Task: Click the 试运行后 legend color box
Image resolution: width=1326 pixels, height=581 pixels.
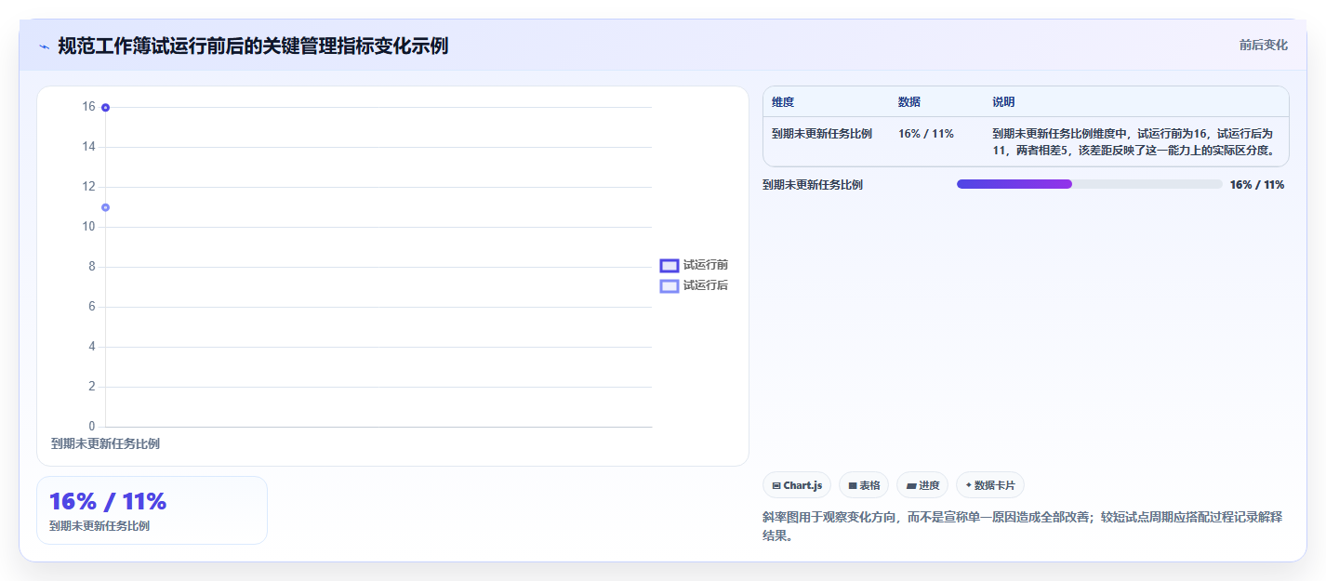Action: pos(670,285)
